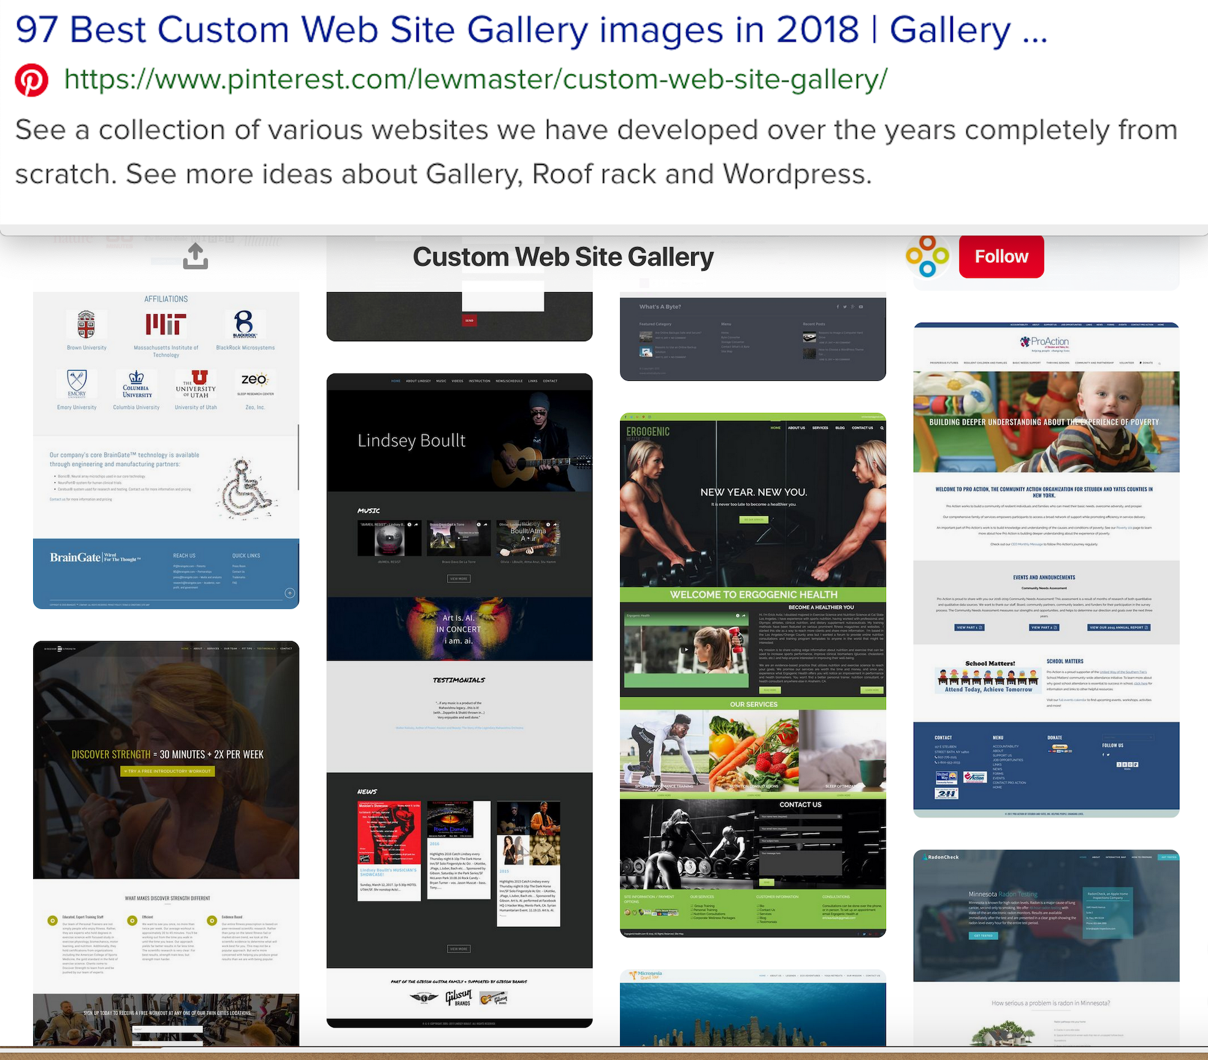Click the School Matters banner image

click(988, 677)
